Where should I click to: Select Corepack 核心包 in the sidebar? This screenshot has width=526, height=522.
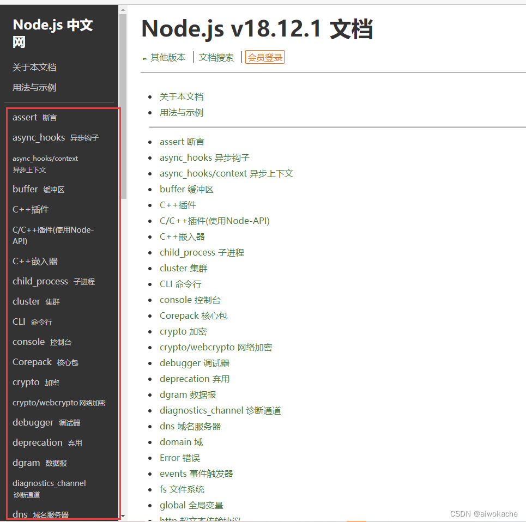click(x=45, y=362)
